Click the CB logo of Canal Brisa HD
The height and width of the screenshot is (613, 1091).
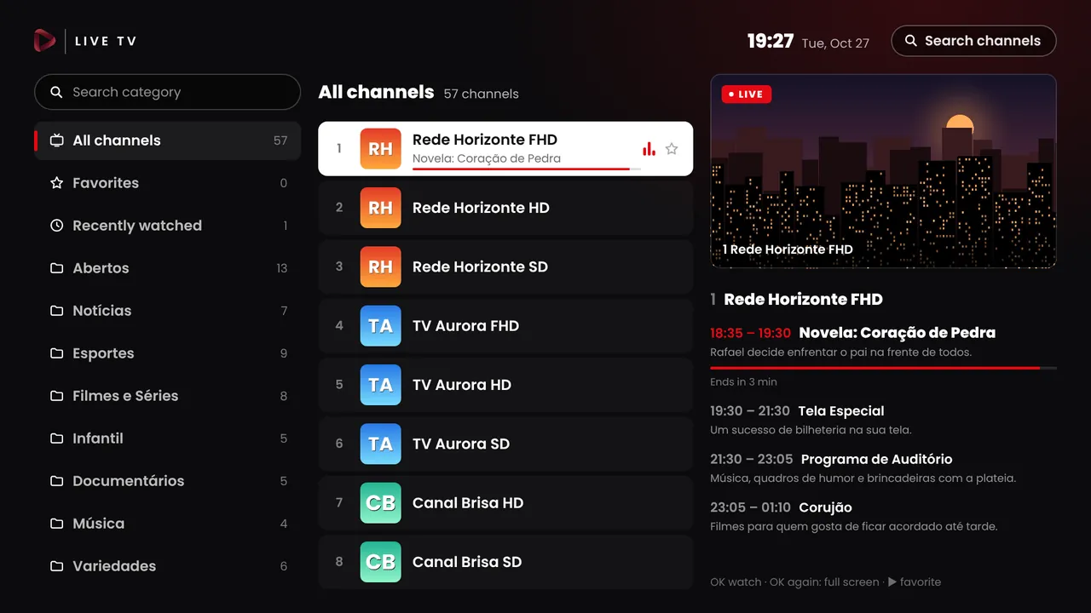pos(380,503)
